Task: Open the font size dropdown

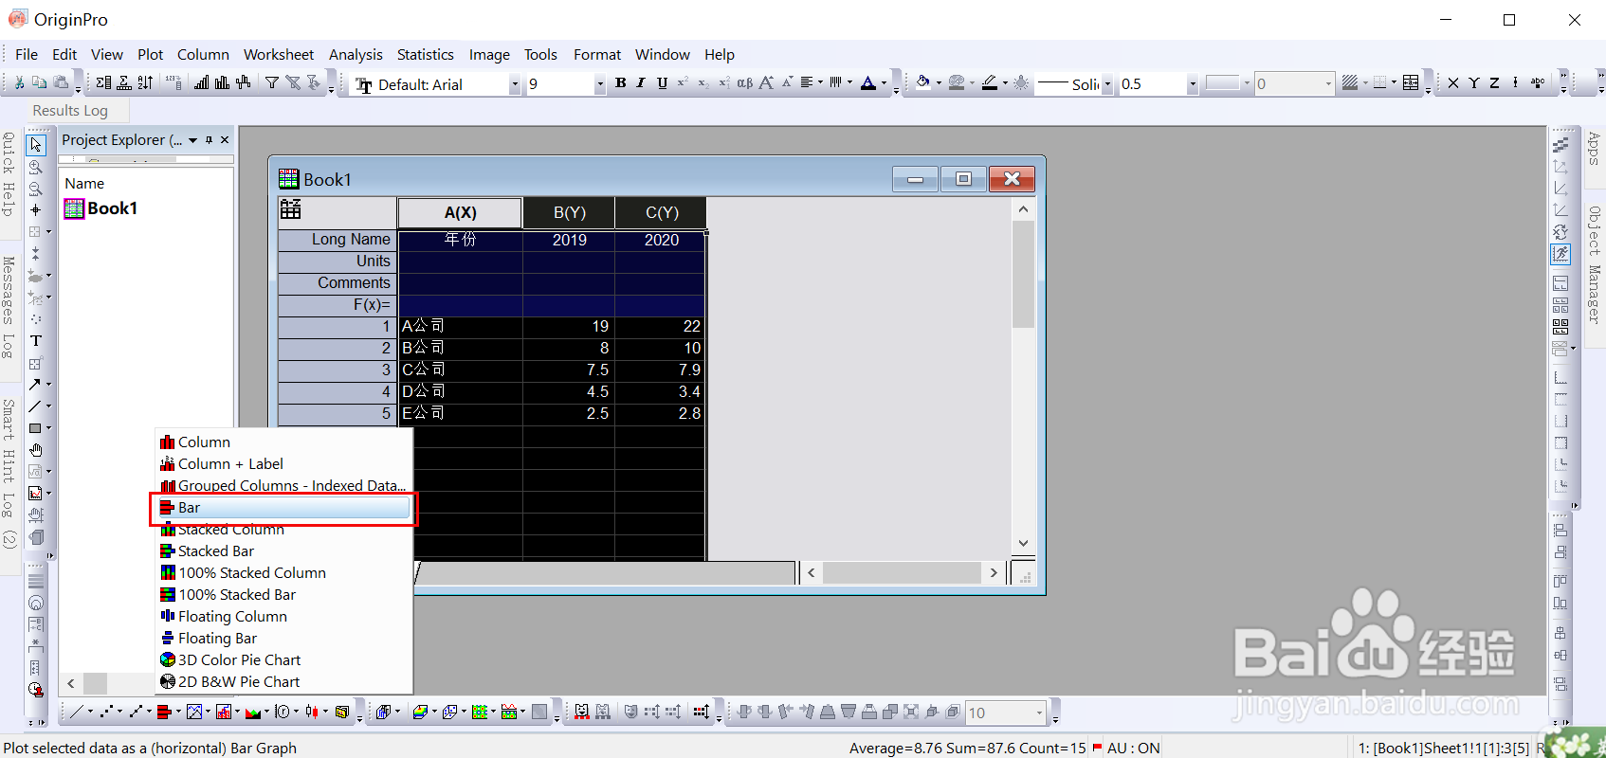Action: tap(599, 84)
